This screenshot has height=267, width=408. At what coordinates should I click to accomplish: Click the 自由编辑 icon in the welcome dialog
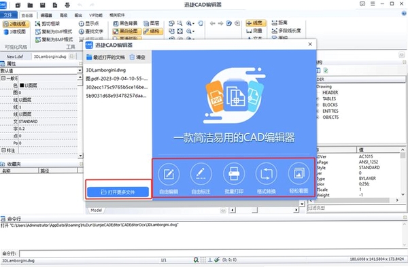pos(169,174)
